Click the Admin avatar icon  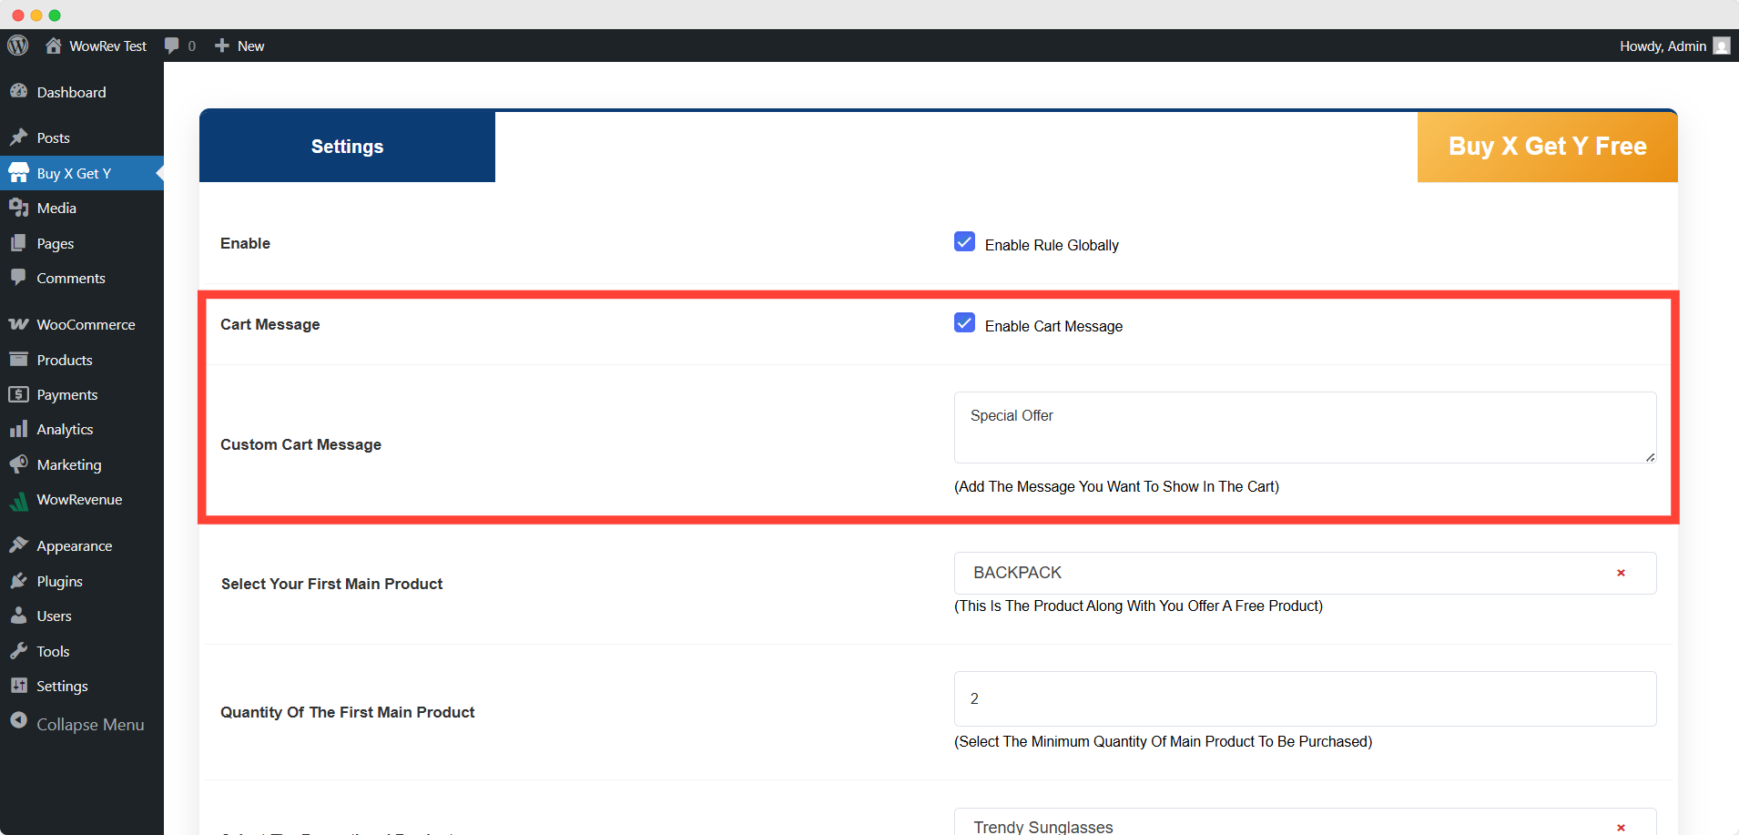[x=1721, y=46]
